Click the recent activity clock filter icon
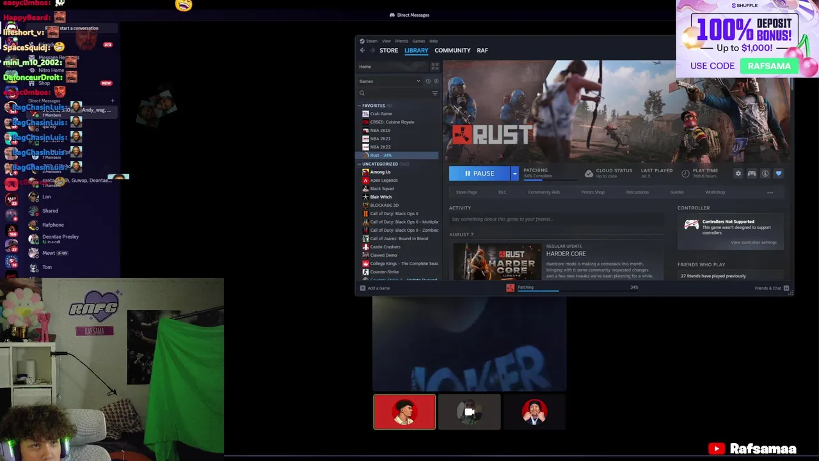Screen dimensions: 819x461 click(428, 81)
